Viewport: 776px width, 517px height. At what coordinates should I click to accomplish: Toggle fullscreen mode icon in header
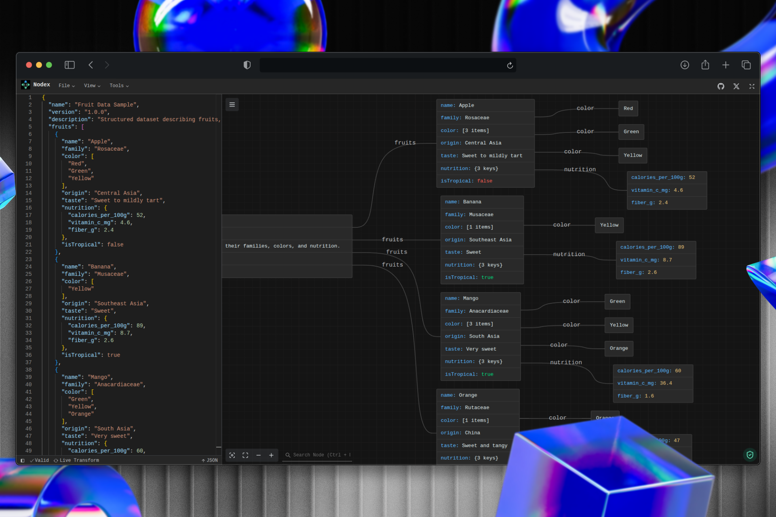752,86
